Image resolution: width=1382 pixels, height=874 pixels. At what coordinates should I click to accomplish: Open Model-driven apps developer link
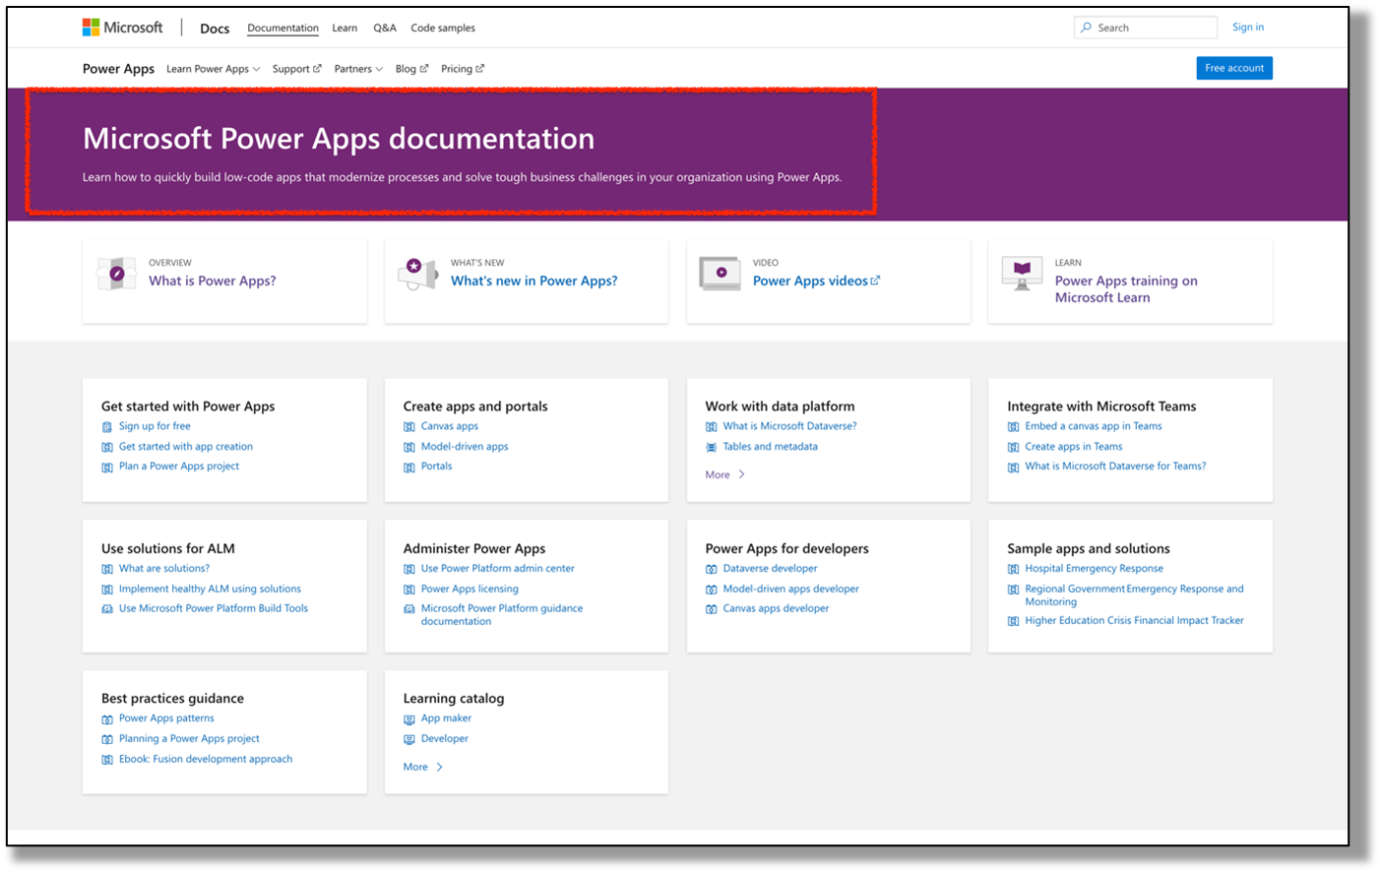791,589
